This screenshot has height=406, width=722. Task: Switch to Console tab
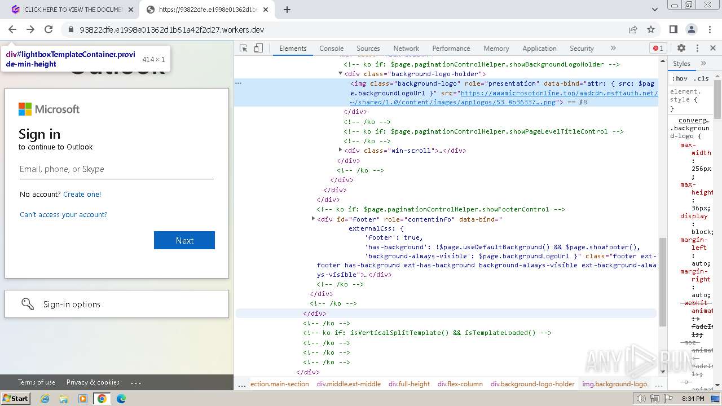click(x=331, y=48)
